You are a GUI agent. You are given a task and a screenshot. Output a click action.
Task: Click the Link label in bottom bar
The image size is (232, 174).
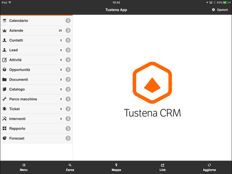163,170
